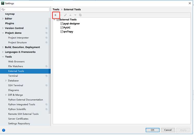Expand Build, Execution, Deployment section

tap(3, 47)
